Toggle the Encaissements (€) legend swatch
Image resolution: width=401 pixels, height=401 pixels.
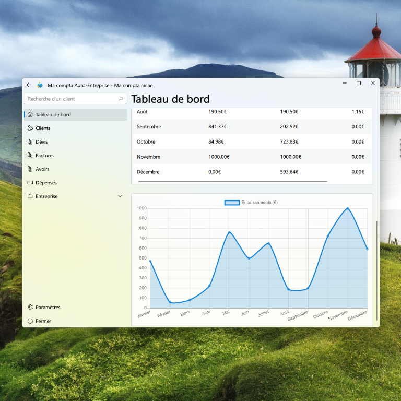click(x=232, y=203)
